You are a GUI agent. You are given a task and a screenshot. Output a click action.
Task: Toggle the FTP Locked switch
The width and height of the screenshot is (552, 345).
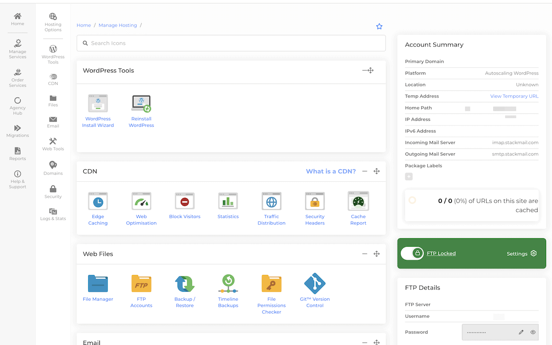pyautogui.click(x=412, y=253)
